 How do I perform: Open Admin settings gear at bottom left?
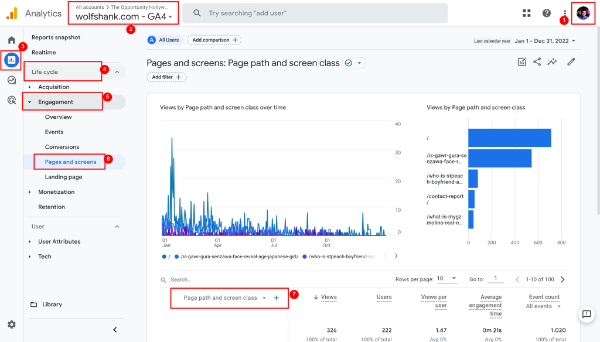click(11, 324)
